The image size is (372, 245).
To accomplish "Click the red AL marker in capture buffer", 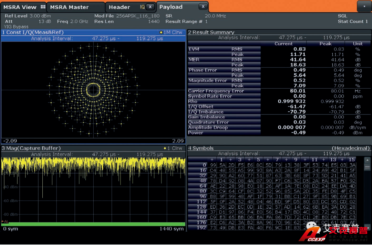I will pos(4,222).
